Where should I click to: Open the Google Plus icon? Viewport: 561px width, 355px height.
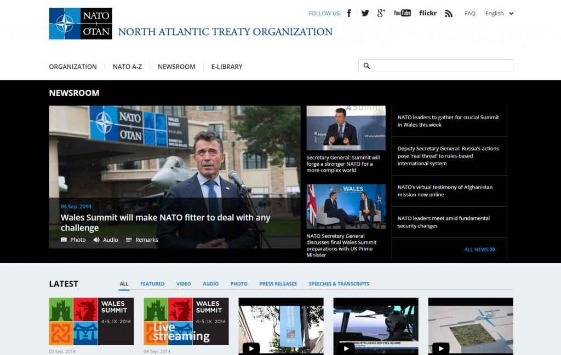click(381, 13)
